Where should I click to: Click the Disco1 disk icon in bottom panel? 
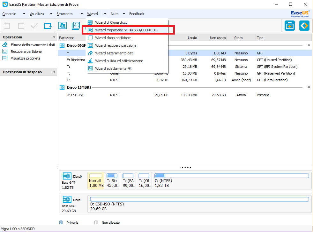tap(67, 200)
